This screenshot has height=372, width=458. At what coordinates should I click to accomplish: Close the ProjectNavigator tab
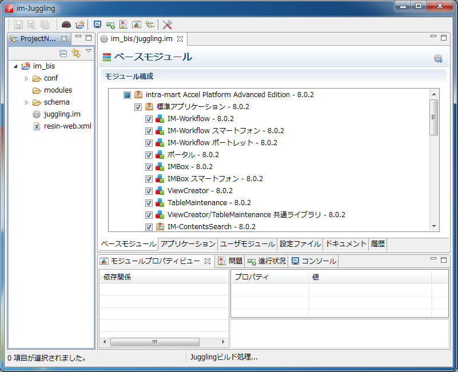(x=64, y=39)
